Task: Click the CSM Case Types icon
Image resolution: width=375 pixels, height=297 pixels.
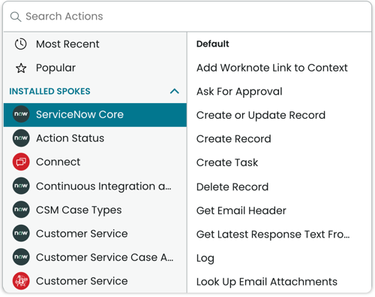Action: point(21,209)
